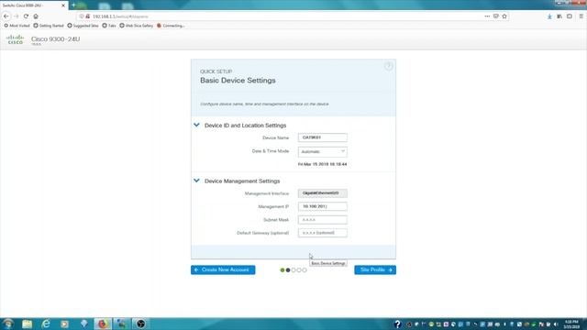Open the media player taskbar icon

64,324
